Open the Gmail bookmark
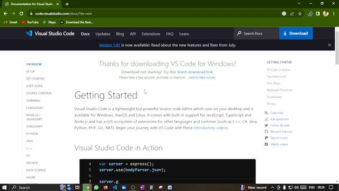 point(11,22)
